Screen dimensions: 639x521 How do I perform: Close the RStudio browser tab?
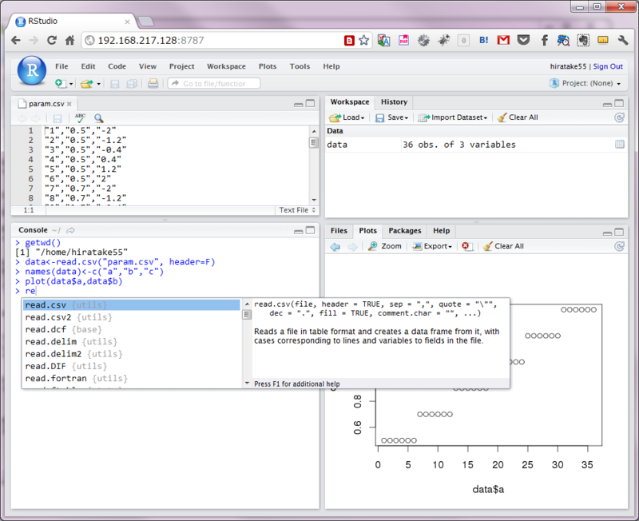(x=127, y=22)
